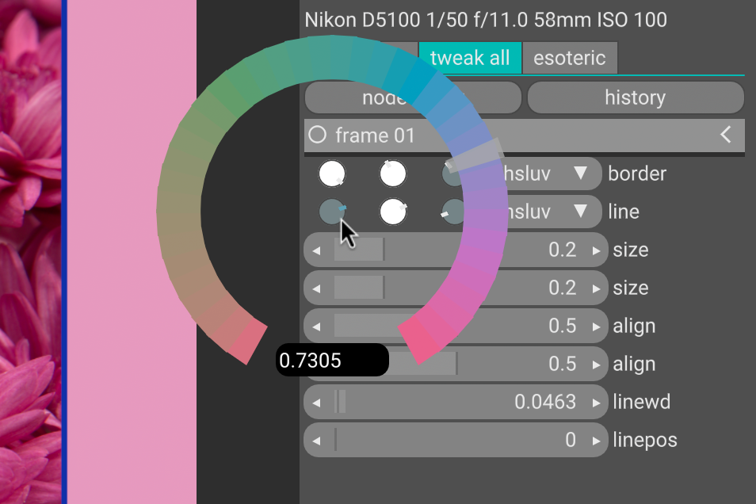Collapse the frame 01 module using the chevron
The height and width of the screenshot is (504, 756).
[726, 135]
